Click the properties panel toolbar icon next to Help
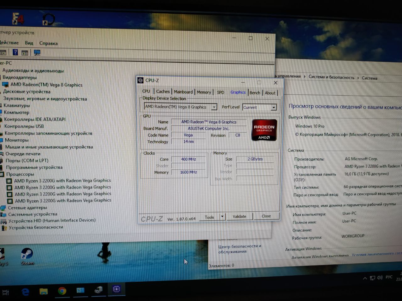 (x=25, y=53)
